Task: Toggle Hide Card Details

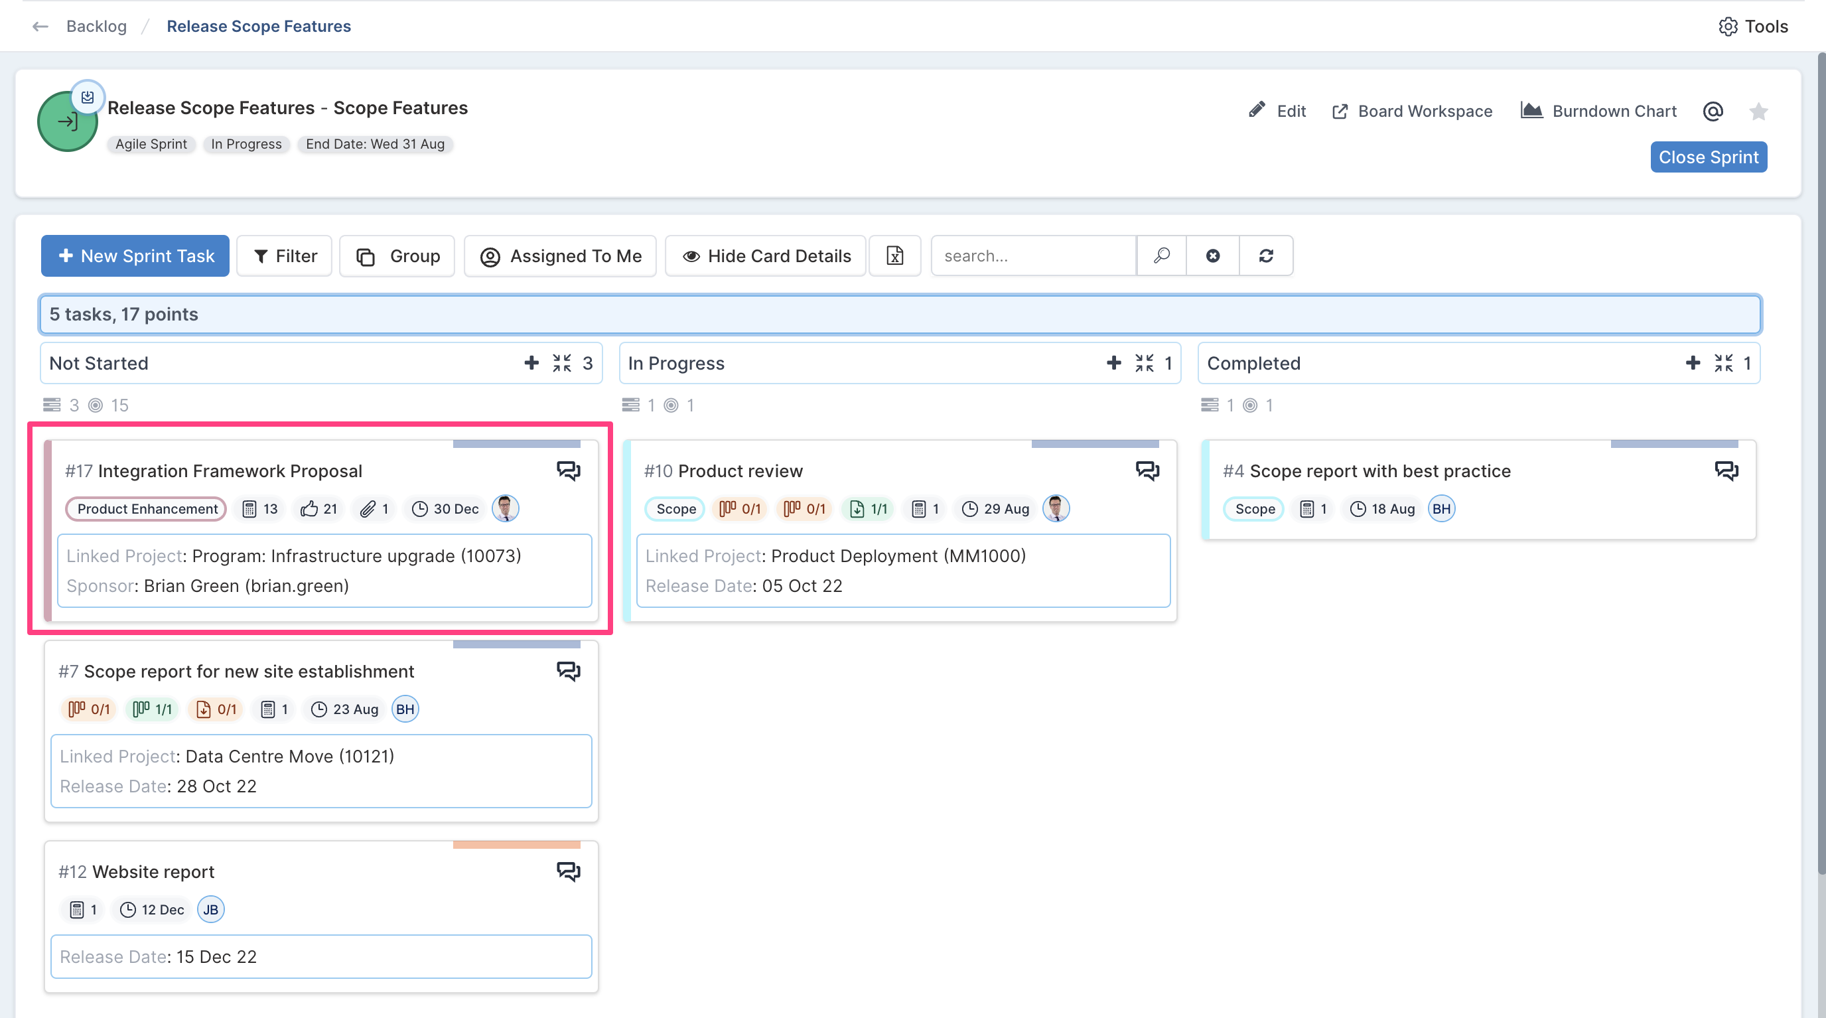Action: pyautogui.click(x=766, y=256)
